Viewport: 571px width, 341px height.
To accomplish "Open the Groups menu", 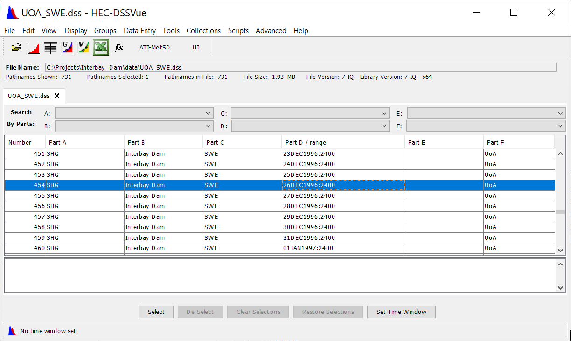I will (x=105, y=31).
